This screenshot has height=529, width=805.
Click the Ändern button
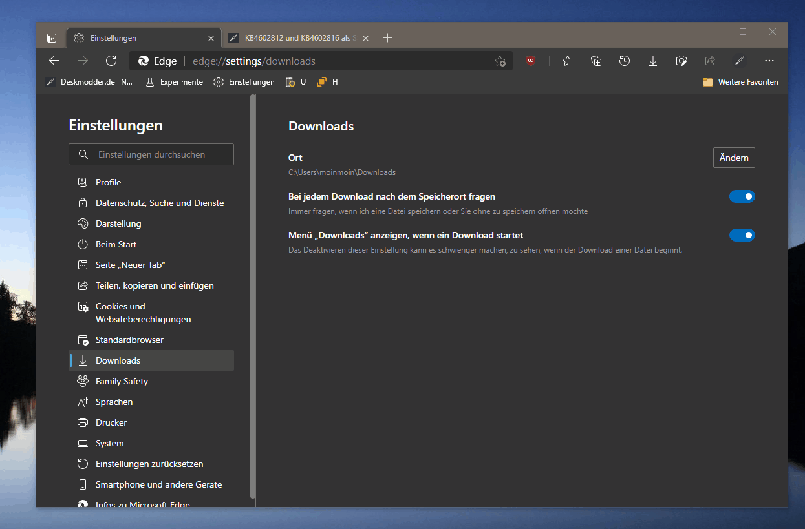tap(734, 158)
